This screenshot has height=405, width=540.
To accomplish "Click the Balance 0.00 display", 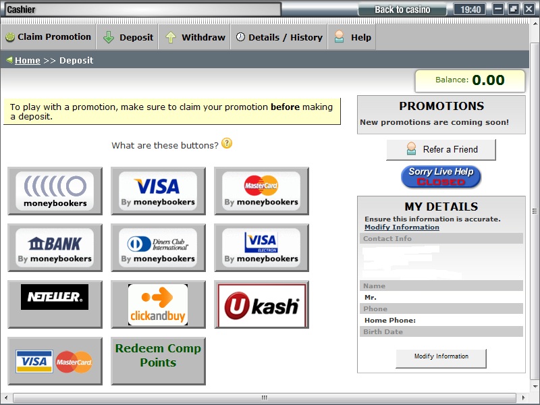I will tap(470, 80).
